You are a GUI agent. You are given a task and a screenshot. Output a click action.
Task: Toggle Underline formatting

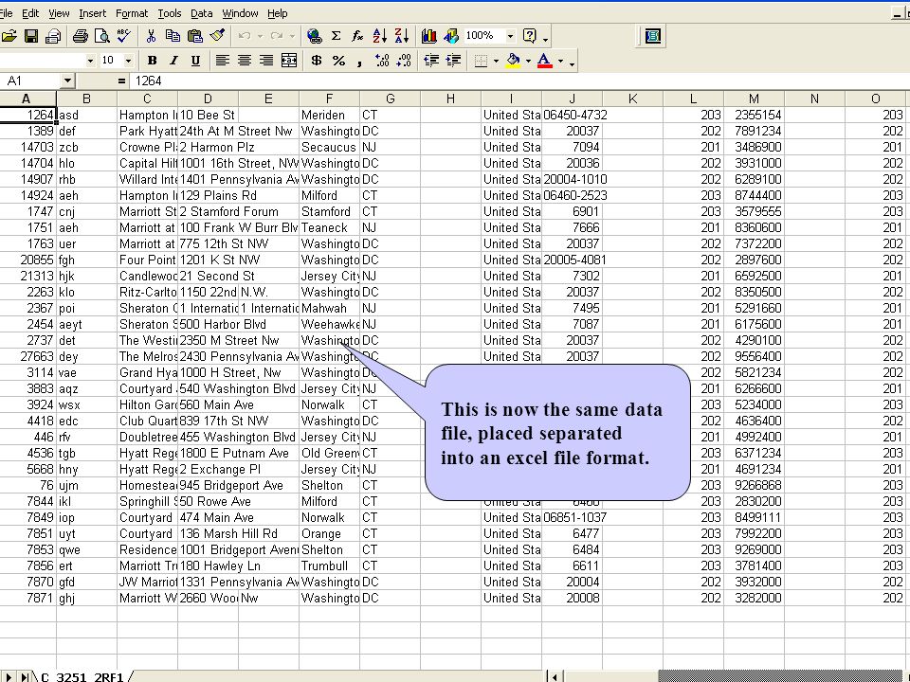195,61
